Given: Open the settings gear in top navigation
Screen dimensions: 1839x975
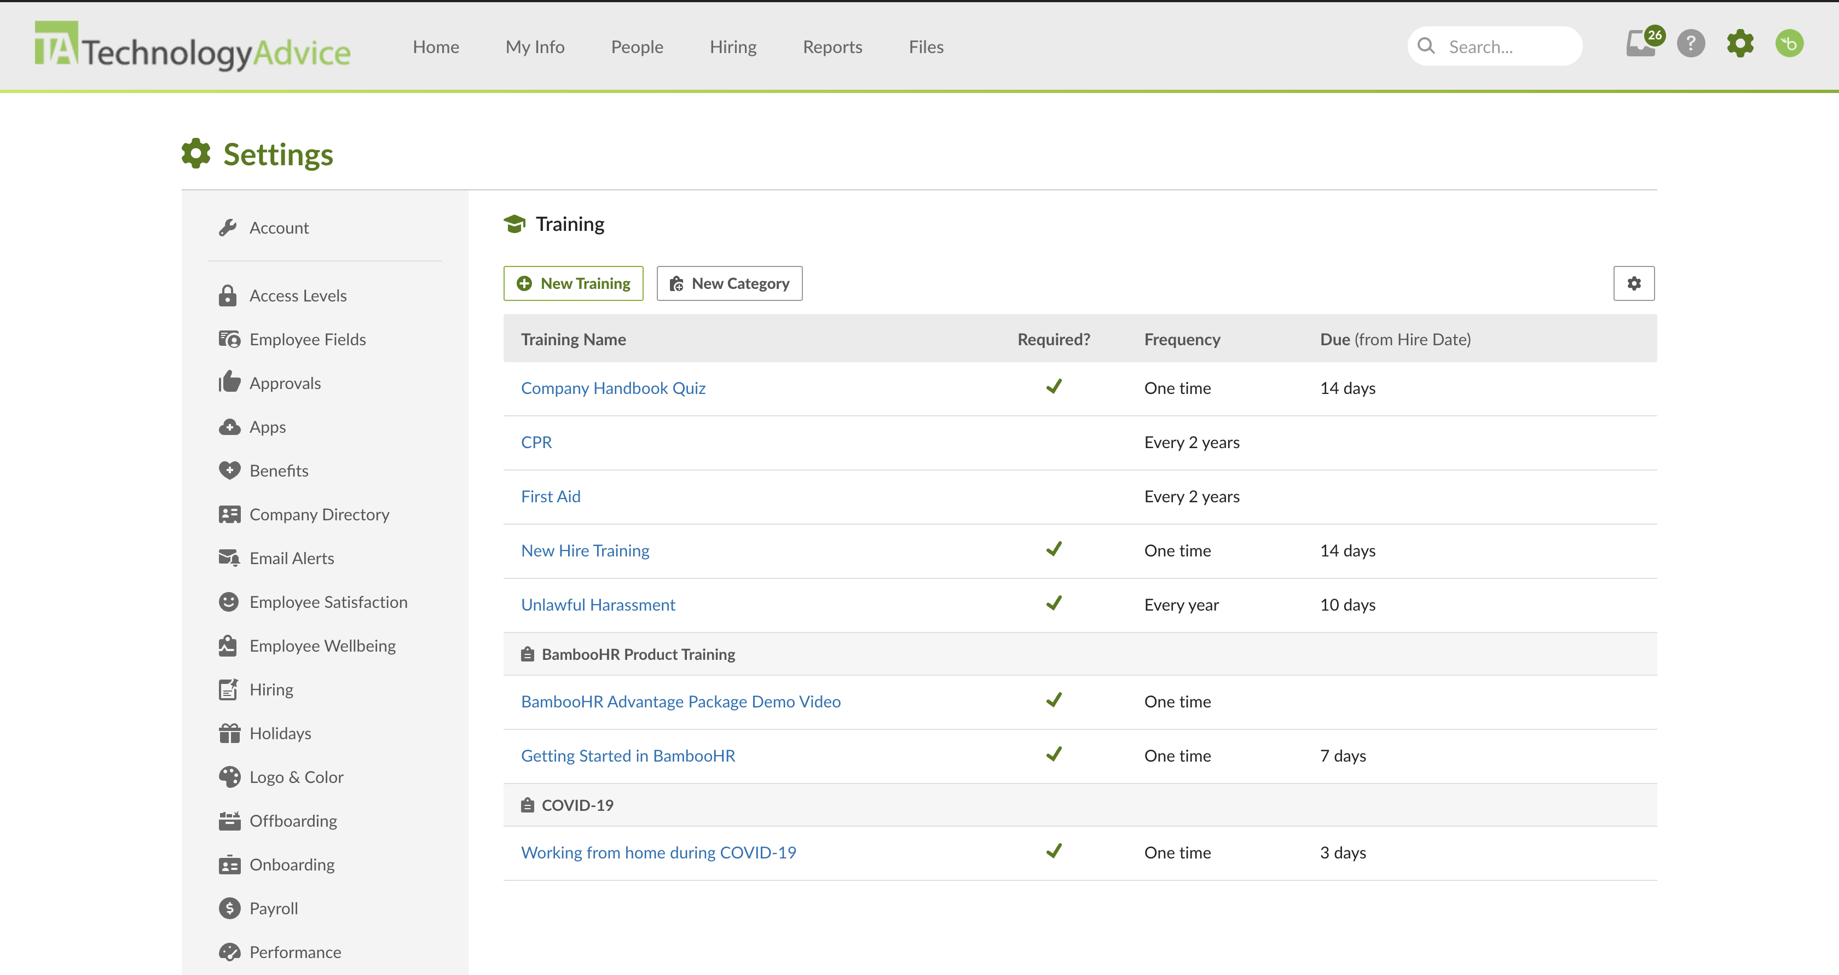Looking at the screenshot, I should [1740, 44].
